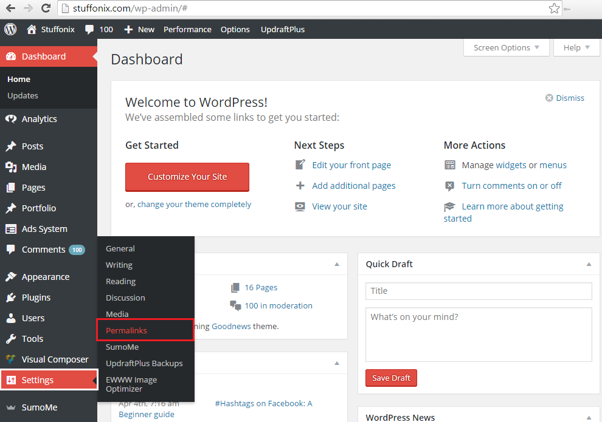Collapse the Quick Draft panel
The width and height of the screenshot is (602, 422).
589,264
